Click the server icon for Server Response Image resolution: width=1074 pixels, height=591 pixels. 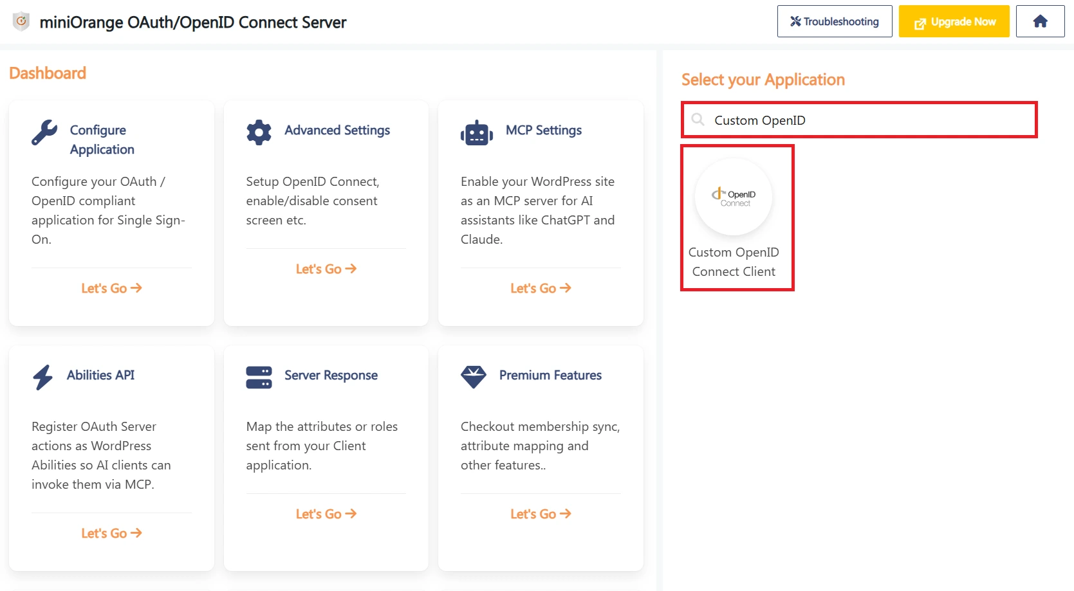pos(259,377)
